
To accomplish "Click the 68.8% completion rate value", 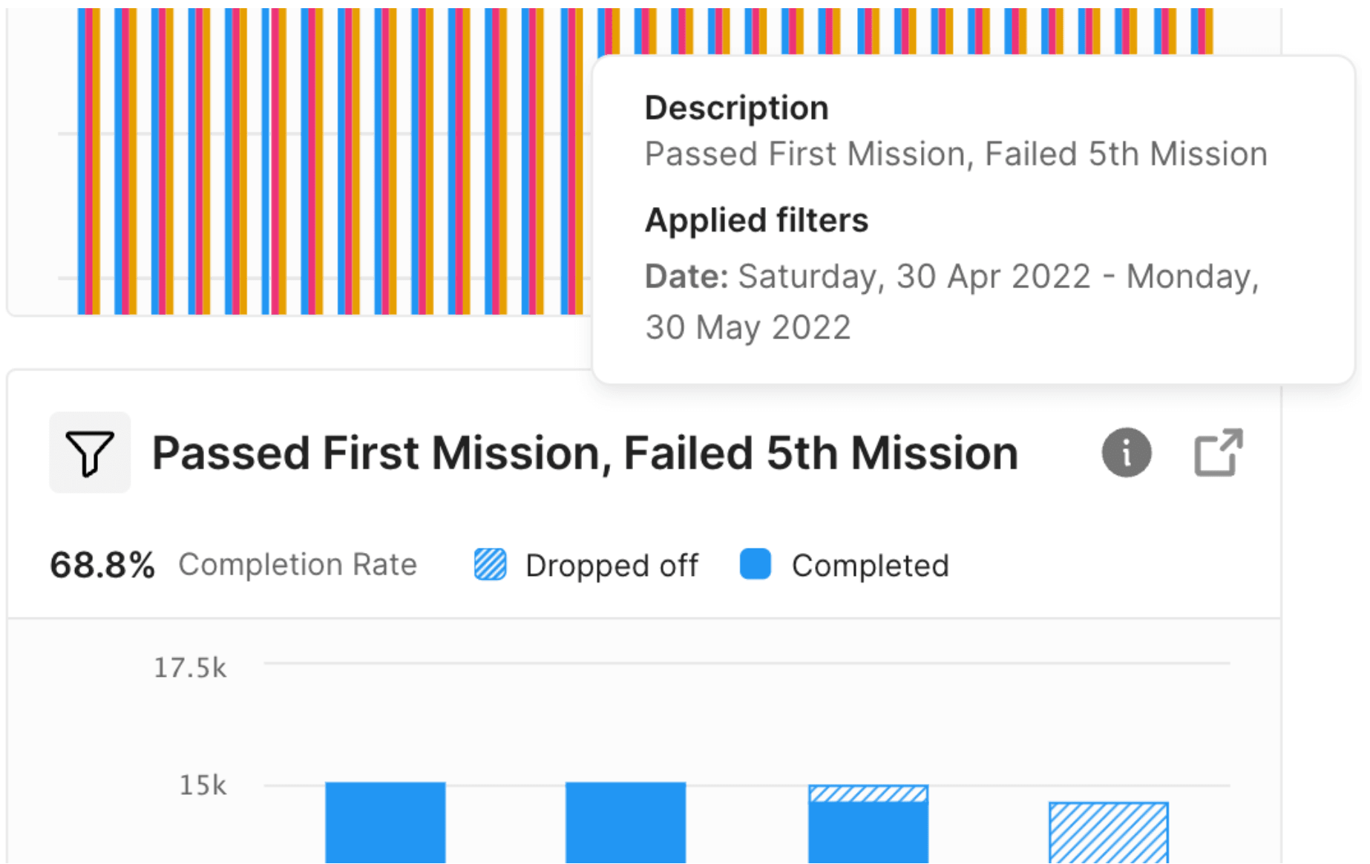I will tap(102, 566).
